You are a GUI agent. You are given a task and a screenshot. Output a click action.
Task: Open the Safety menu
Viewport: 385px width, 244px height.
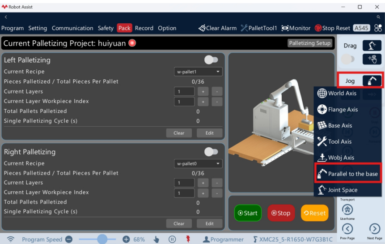106,28
